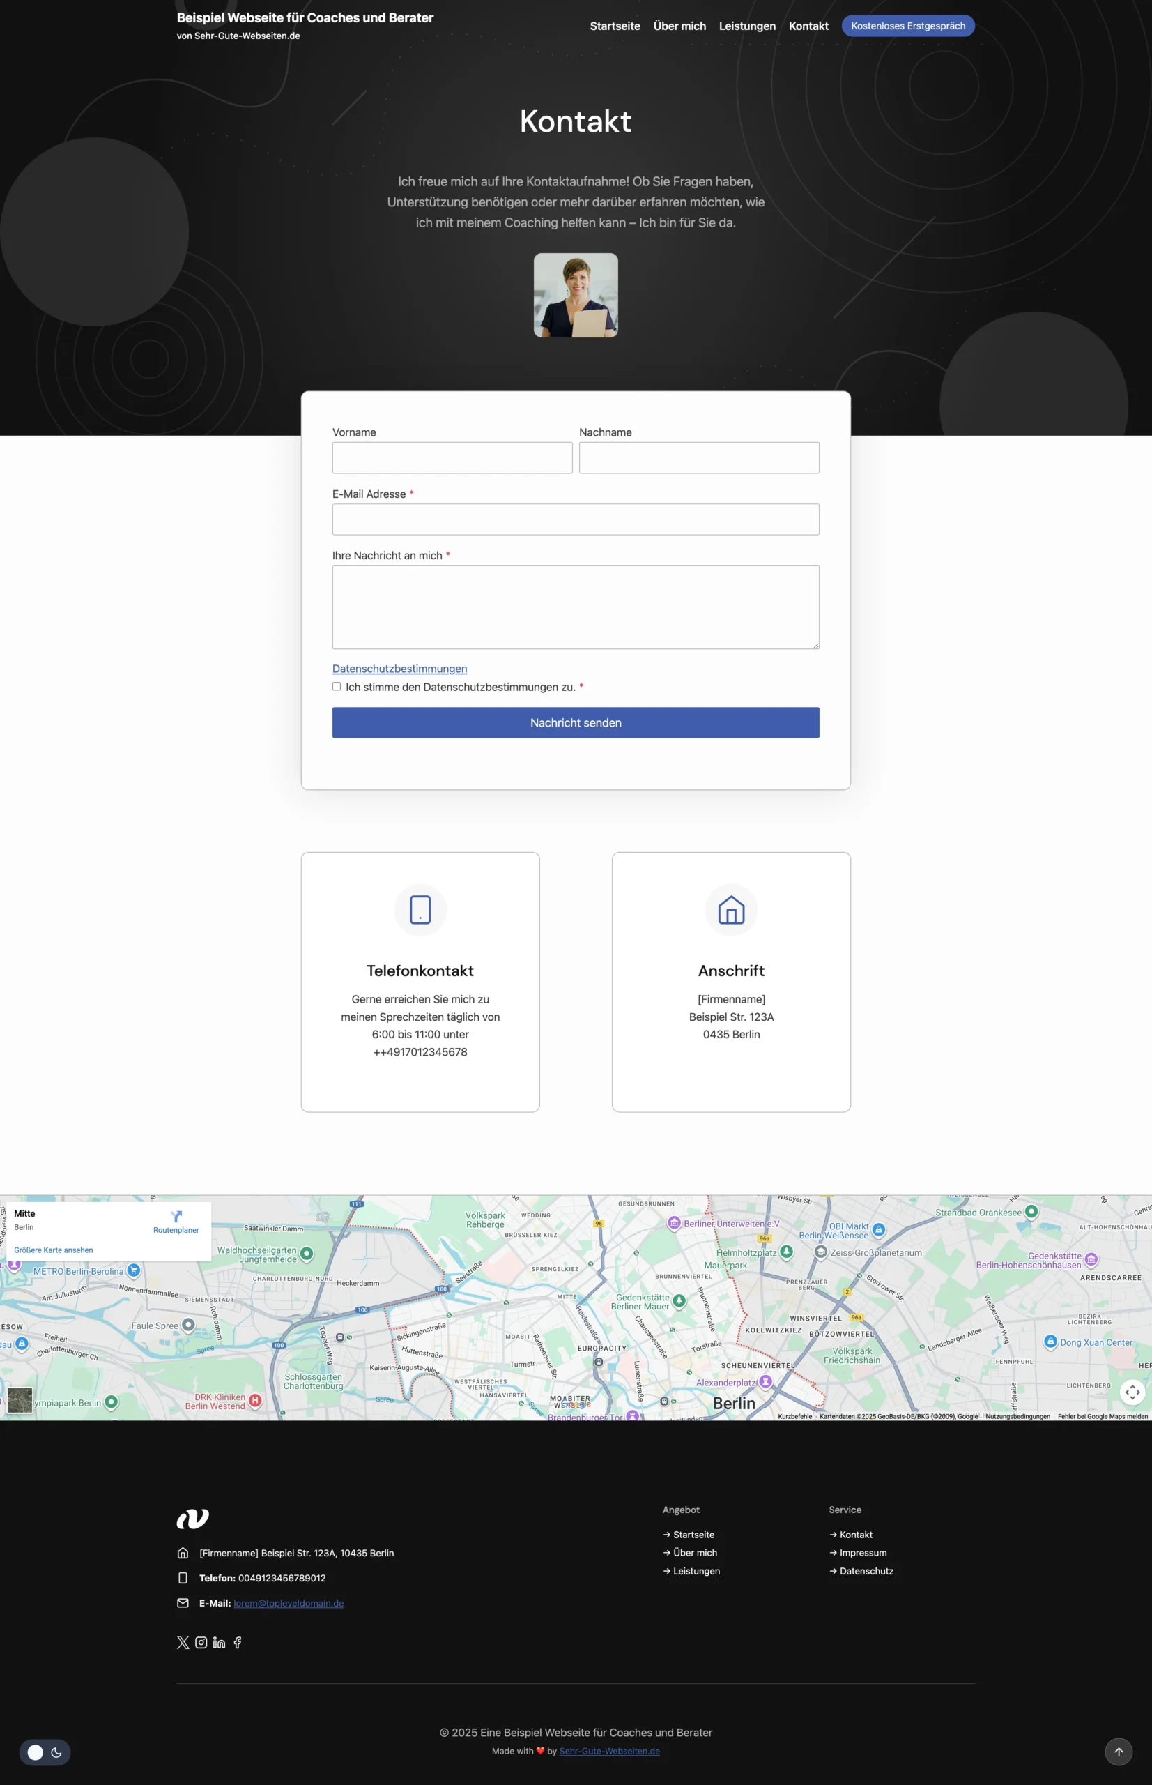Click the Kostenloses Erstgespräch button
Viewport: 1152px width, 1785px height.
pyautogui.click(x=907, y=26)
